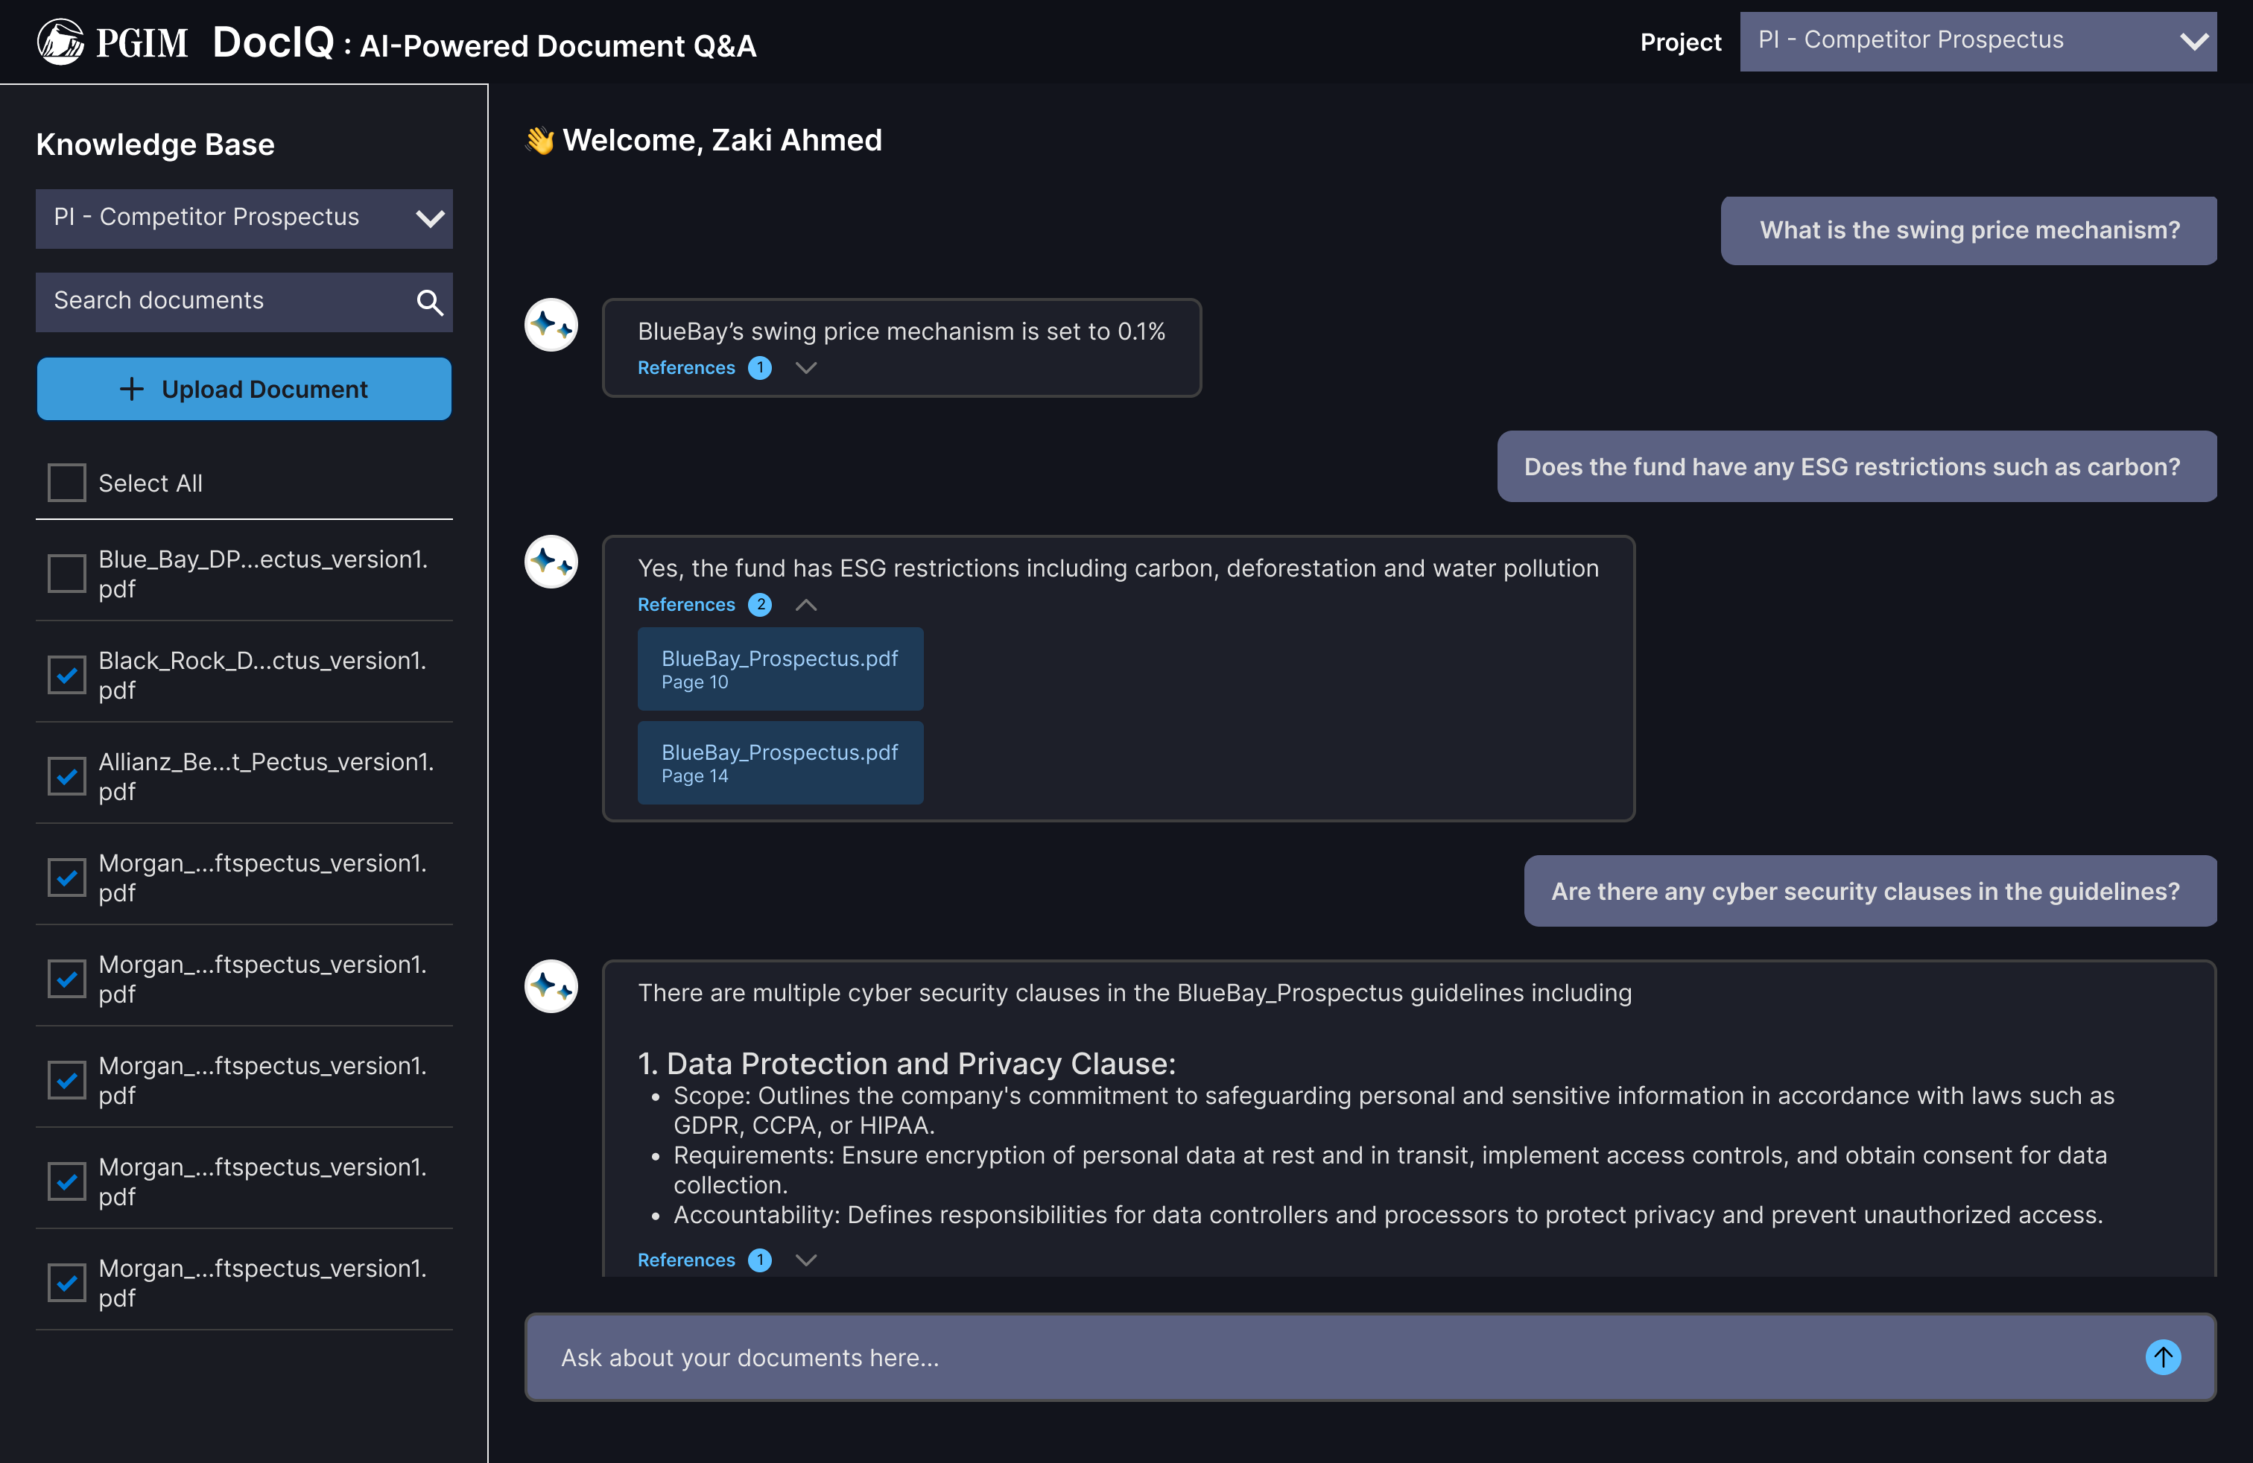Viewport: 2253px width, 1463px height.
Task: Click References link under swing price answer
Action: 686,367
